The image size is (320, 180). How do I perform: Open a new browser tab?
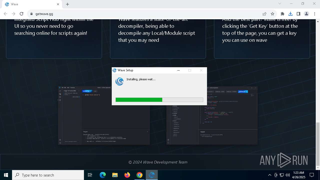click(x=67, y=4)
